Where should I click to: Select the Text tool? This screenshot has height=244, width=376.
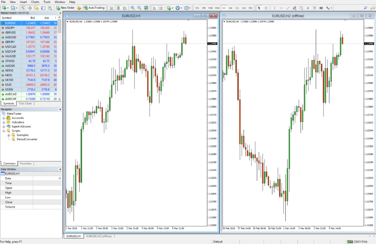[x=308, y=8]
